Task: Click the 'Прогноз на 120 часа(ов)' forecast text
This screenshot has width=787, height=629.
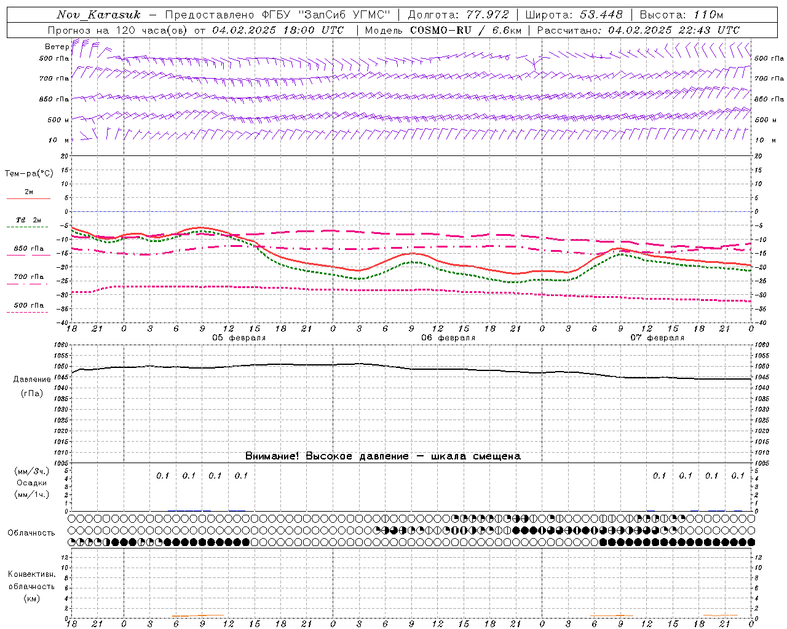Action: (x=118, y=30)
